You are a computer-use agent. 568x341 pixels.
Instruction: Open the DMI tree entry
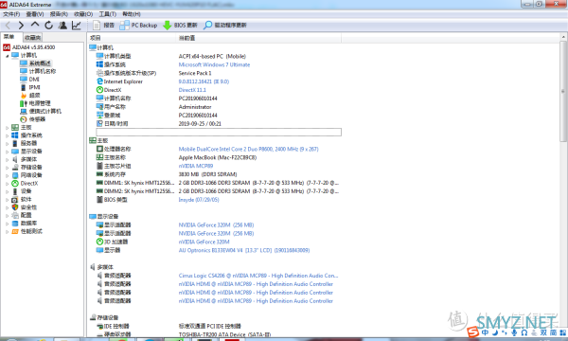(x=34, y=79)
